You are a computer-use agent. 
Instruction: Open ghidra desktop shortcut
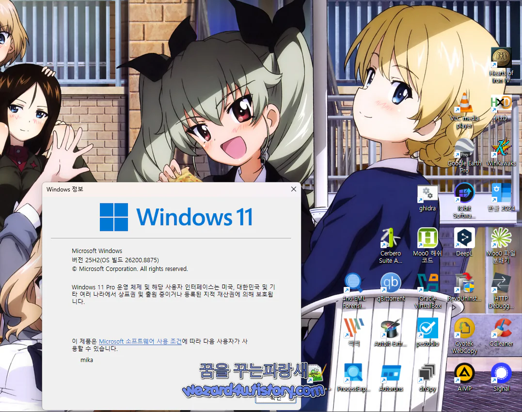[427, 198]
